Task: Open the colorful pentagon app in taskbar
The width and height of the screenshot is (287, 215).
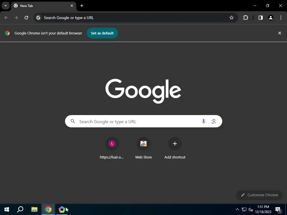Action: tap(62, 209)
